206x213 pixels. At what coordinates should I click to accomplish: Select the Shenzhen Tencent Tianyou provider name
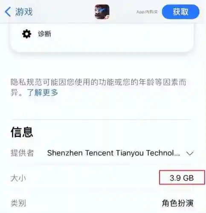pyautogui.click(x=113, y=153)
